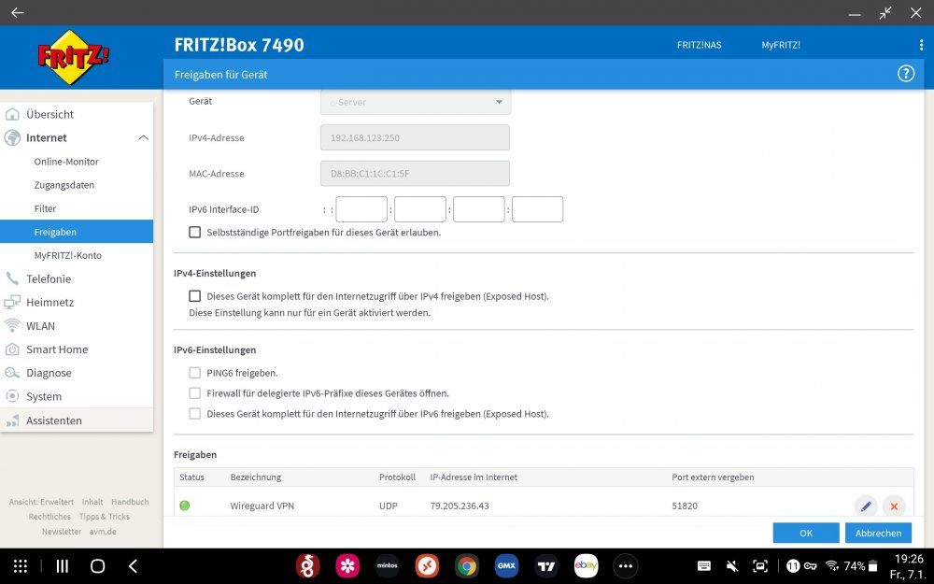Viewport: 934px width, 584px height.
Task: Launch Chrome from the taskbar
Action: (x=466, y=566)
